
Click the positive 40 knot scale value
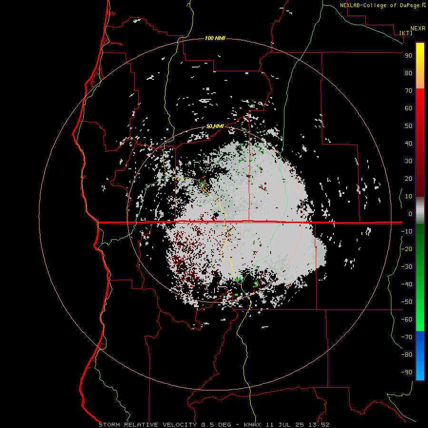click(409, 143)
